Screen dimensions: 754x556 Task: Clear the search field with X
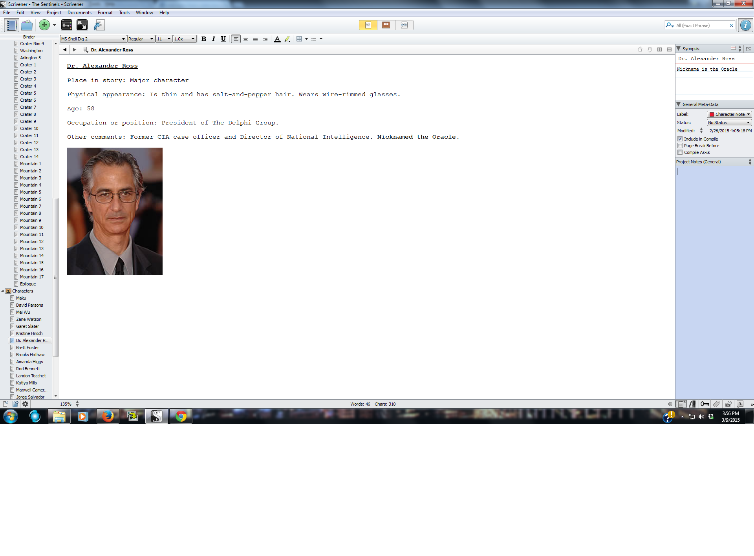click(731, 26)
